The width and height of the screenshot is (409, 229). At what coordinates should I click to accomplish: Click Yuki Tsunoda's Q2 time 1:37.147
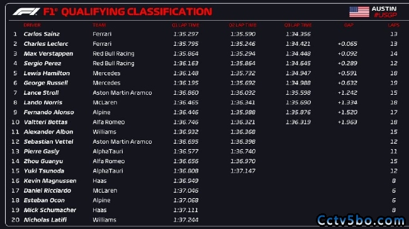pos(243,171)
